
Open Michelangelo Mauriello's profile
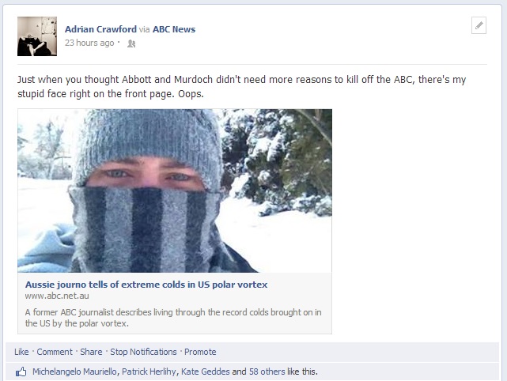74,372
